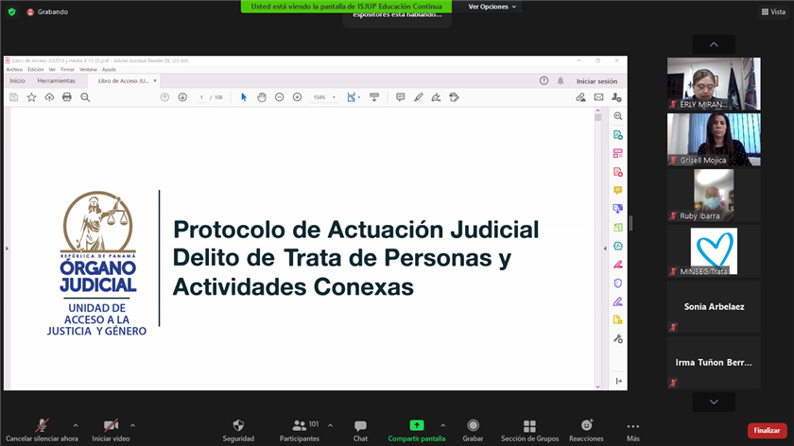794x446 pixels.
Task: Toggle microphone via Cancelar silenciar ahora
Action: pos(42,431)
